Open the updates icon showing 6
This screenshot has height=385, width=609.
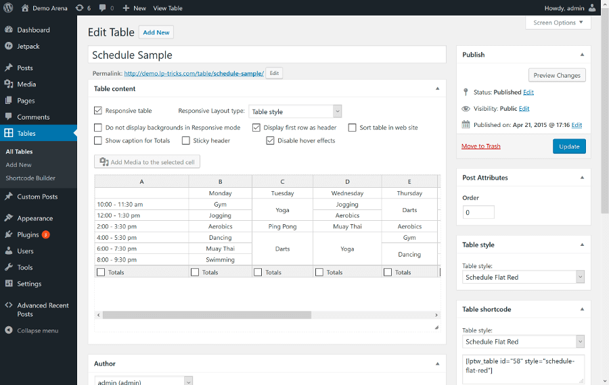[78, 8]
